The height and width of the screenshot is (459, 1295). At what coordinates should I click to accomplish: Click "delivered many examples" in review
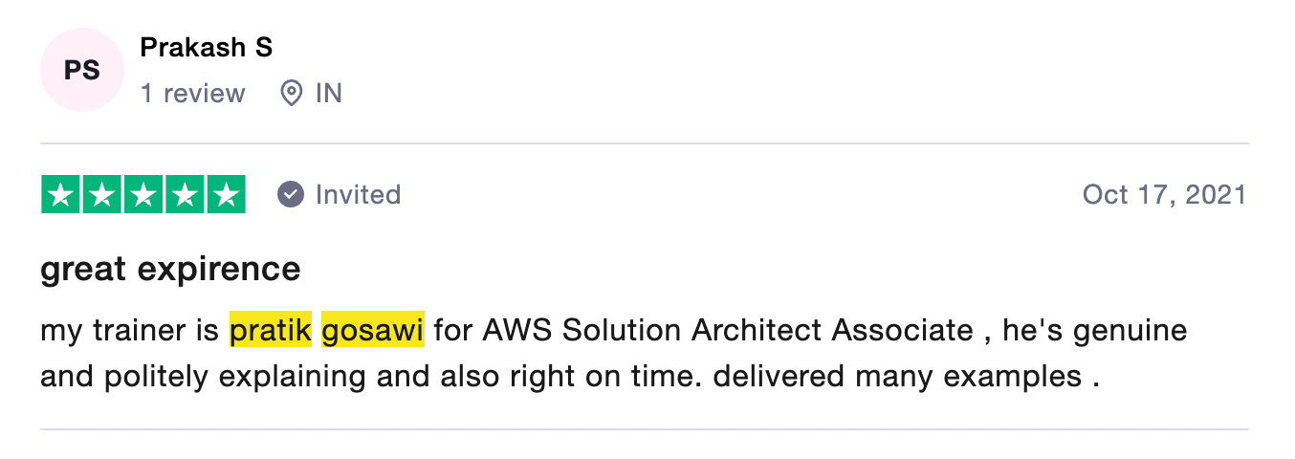point(898,376)
